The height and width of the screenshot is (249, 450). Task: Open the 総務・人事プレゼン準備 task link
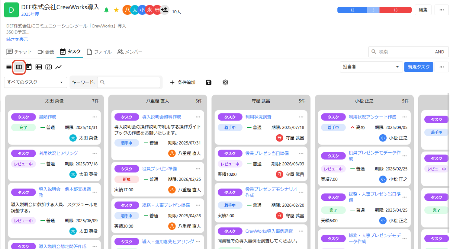(x=166, y=205)
